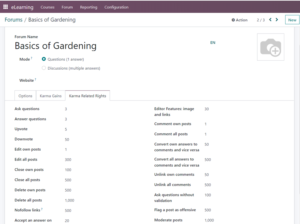Switch to the Options tab
Screen dimensions: 300x224
click(25, 96)
